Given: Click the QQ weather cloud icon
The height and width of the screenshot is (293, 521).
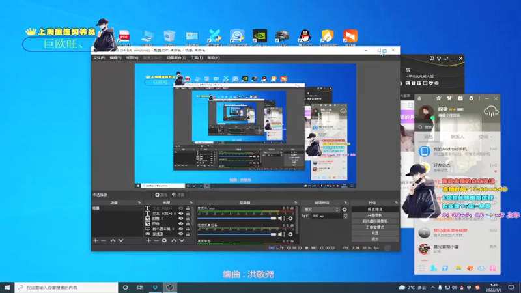Looking at the screenshot, I should (x=491, y=111).
